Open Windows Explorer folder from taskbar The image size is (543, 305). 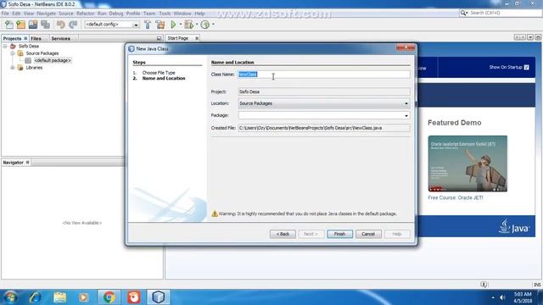point(60,297)
